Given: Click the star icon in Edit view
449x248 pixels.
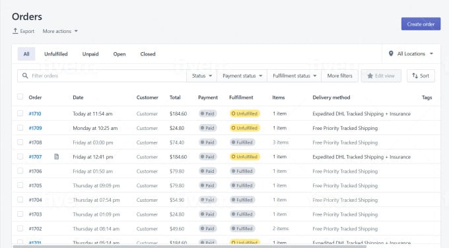Looking at the screenshot, I should [370, 76].
